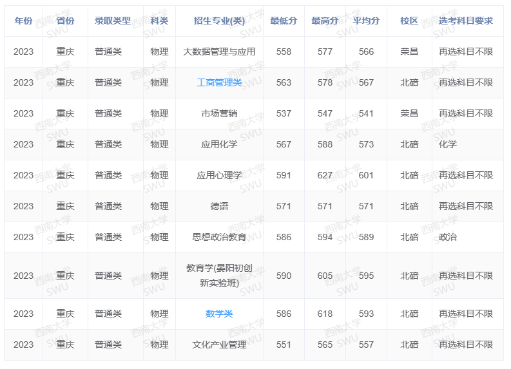
Task: Select the 应用化学 major cell
Action: pos(219,144)
